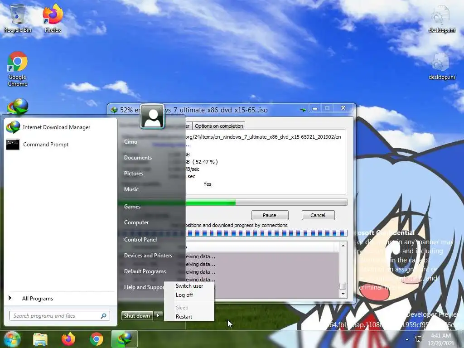Open Control Panel from Start menu

point(140,240)
